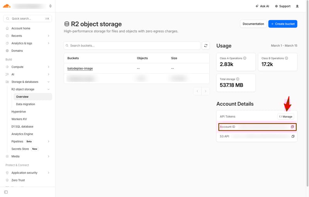Collapse the sidebar with bottom-left icon
Viewport: 309px width, 197px height.
6,192
